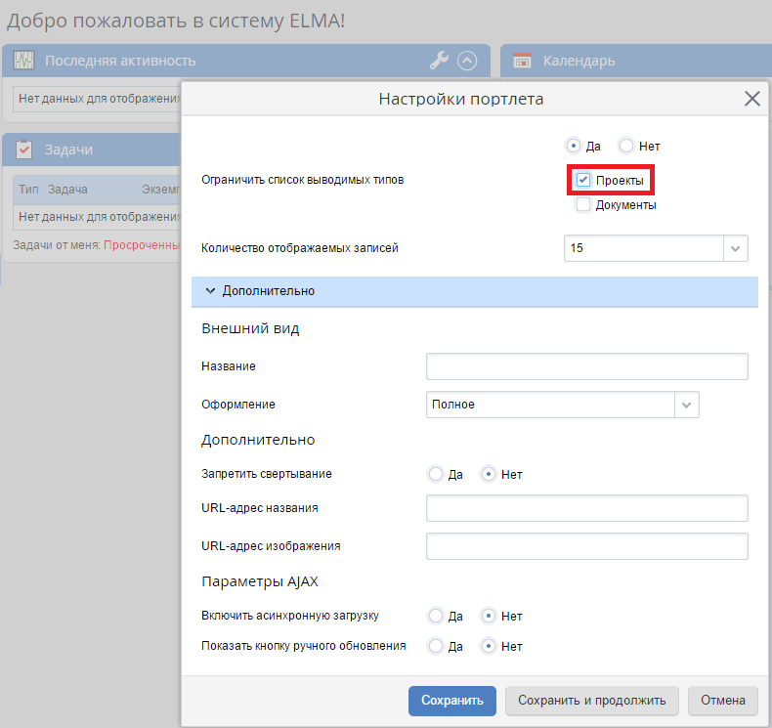Choose Да for Включить асинхронную загрузку

point(436,617)
